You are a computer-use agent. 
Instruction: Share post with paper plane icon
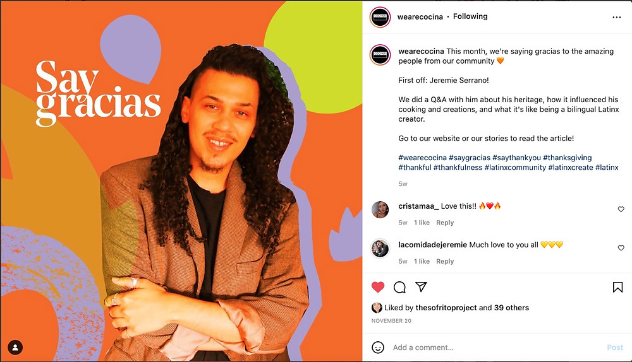[421, 287]
